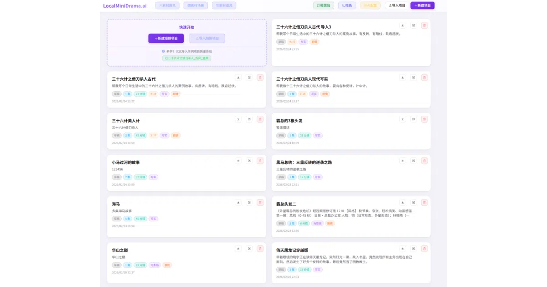
Task: Export the 三十六计之借刀杀人古代 导入3 project
Action: point(403,26)
